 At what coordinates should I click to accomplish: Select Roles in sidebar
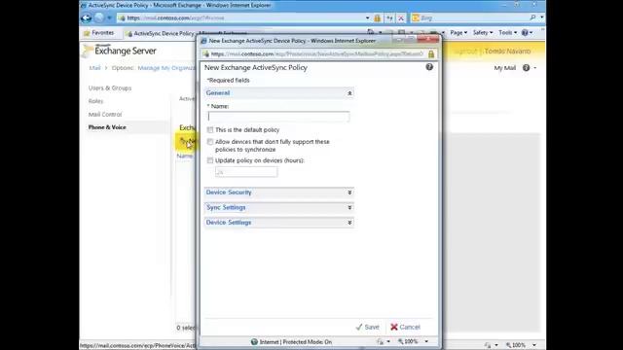pos(95,101)
